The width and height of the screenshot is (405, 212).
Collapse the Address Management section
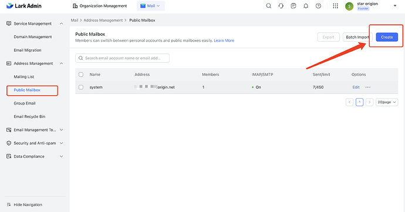(x=61, y=63)
